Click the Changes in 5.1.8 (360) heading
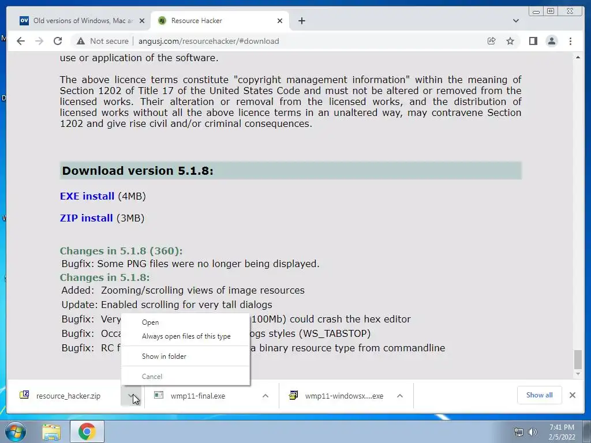Screen dimensions: 591x443 coord(121,251)
